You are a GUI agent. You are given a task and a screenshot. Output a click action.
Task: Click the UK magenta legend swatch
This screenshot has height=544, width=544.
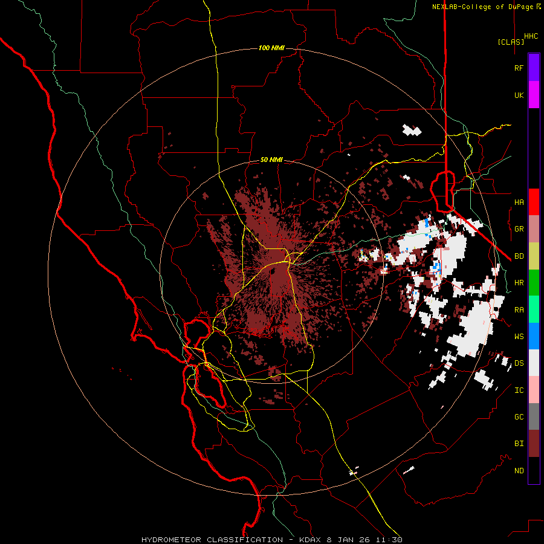click(534, 95)
